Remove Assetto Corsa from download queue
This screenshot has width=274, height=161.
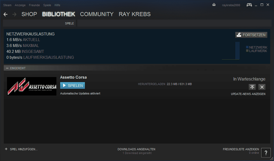(x=262, y=87)
